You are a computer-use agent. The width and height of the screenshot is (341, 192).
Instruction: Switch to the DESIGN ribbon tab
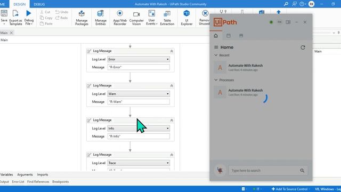(19, 4)
